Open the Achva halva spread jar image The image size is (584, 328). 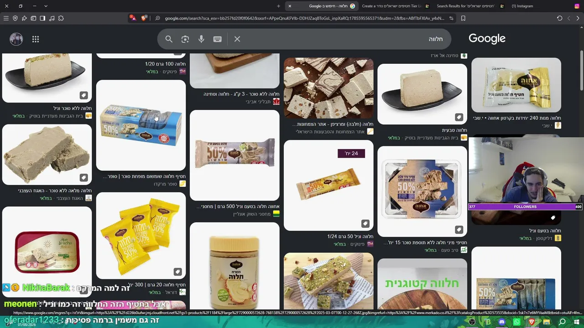tap(235, 266)
